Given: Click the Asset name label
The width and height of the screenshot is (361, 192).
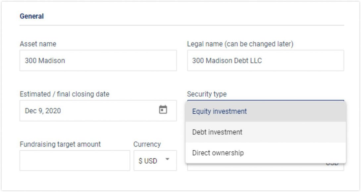Looking at the screenshot, I should click(38, 44).
